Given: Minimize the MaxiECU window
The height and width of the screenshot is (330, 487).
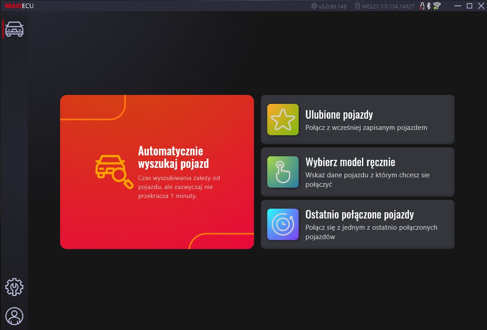Looking at the screenshot, I should click(458, 6).
